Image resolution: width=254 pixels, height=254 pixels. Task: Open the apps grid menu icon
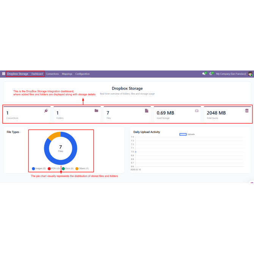(x=3, y=74)
